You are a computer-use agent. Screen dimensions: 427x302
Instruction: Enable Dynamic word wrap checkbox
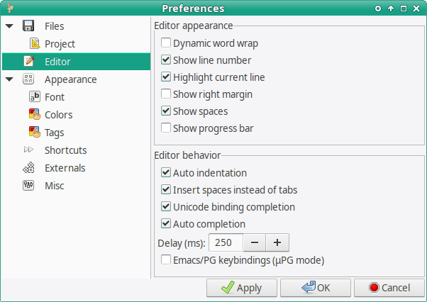pos(166,43)
